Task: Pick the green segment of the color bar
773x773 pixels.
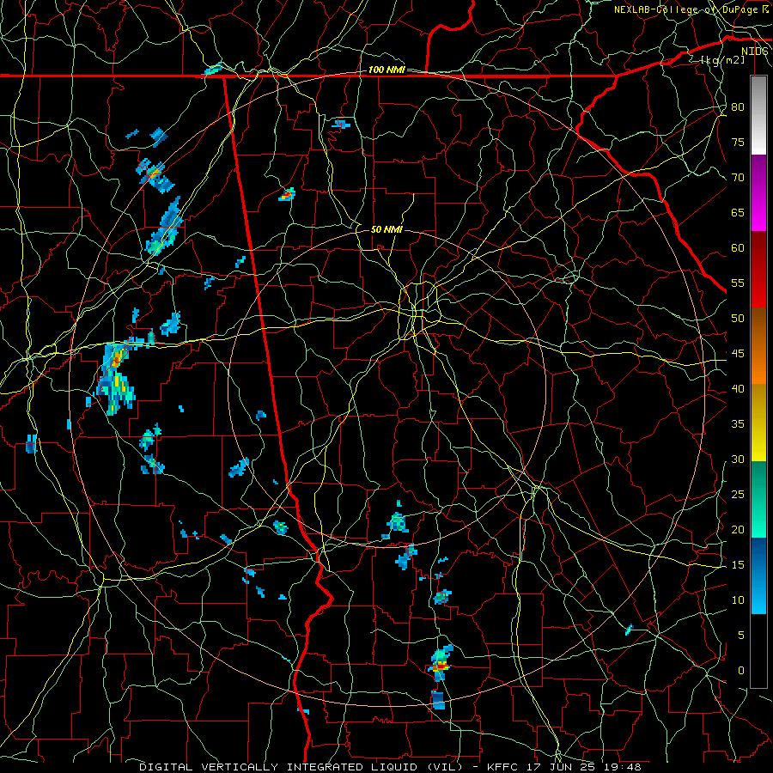Action: [x=758, y=499]
